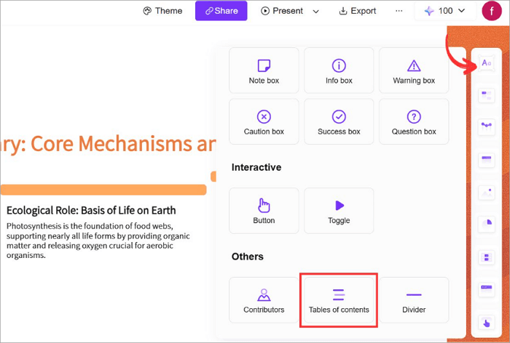This screenshot has height=343, width=510.
Task: Add a Warning box
Action: pos(414,70)
